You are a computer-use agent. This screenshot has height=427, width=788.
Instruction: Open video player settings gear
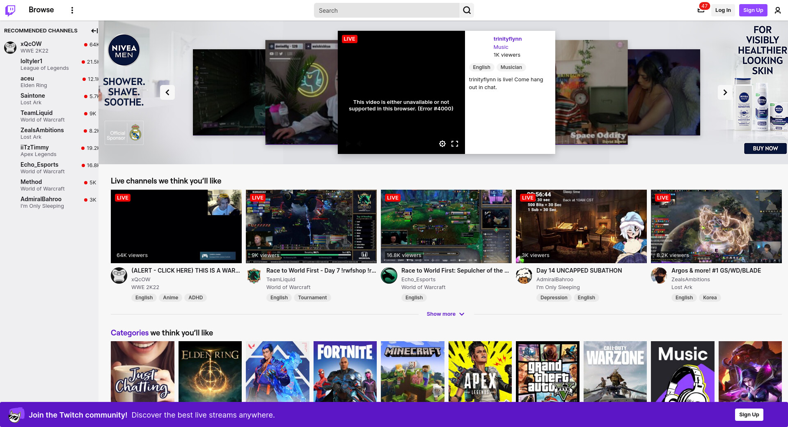pyautogui.click(x=442, y=144)
